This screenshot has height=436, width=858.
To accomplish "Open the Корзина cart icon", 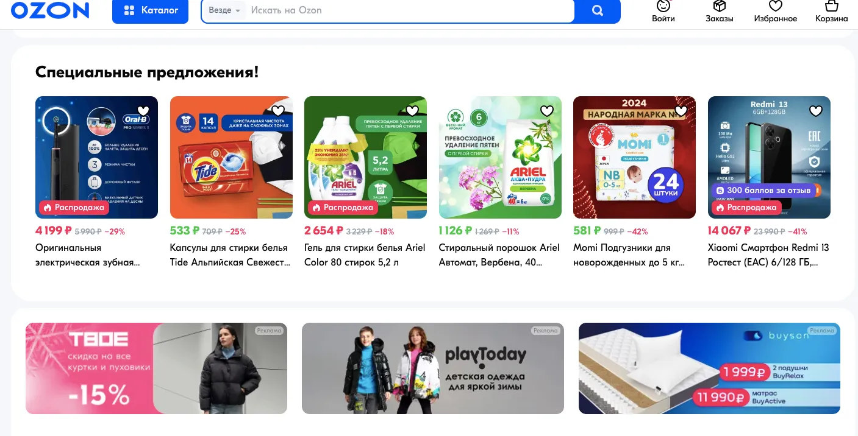I will (831, 12).
